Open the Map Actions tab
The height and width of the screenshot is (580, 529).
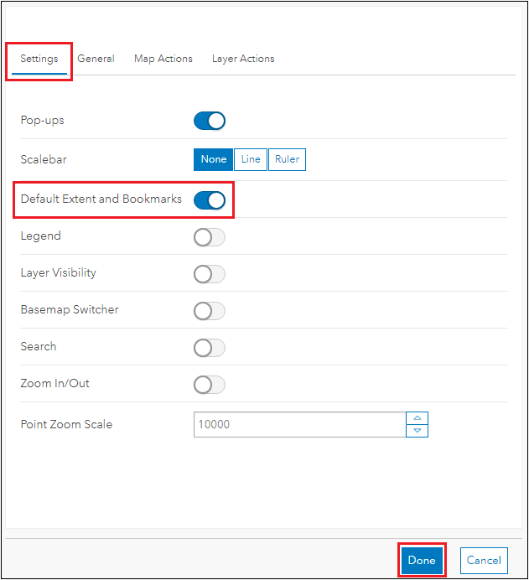click(163, 59)
